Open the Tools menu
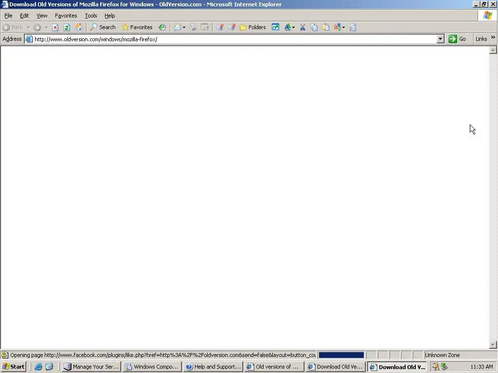 91,16
